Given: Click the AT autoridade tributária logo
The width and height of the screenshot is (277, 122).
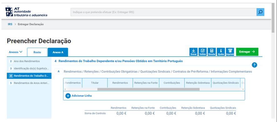Looking at the screenshot, I should pos(26,12).
